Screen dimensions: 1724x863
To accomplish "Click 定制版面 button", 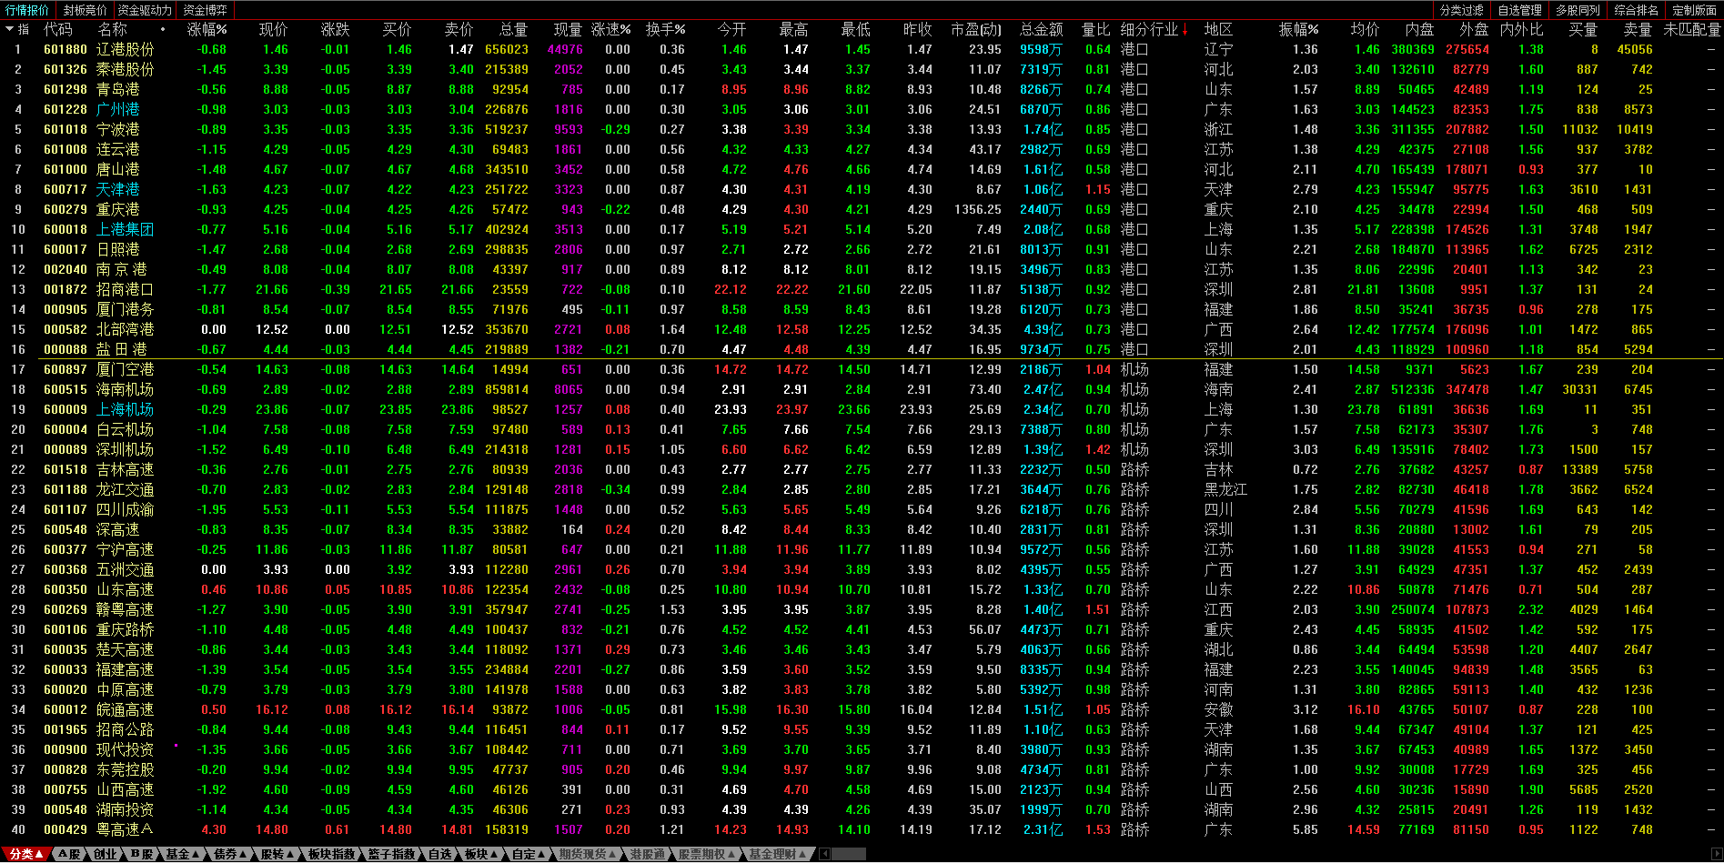I will click(1694, 10).
